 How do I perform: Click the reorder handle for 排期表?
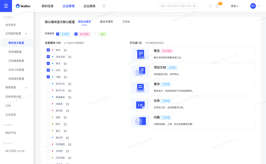(67, 104)
